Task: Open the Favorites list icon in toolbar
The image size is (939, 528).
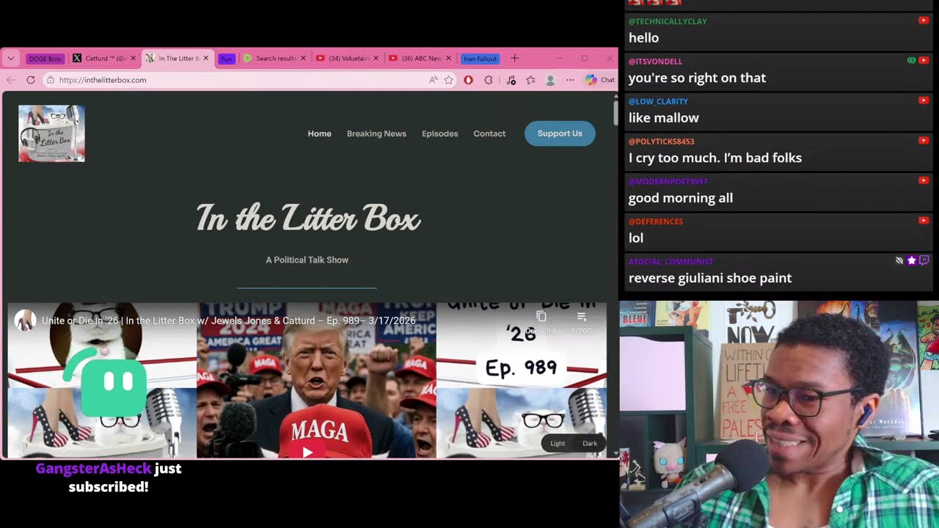Action: click(530, 80)
